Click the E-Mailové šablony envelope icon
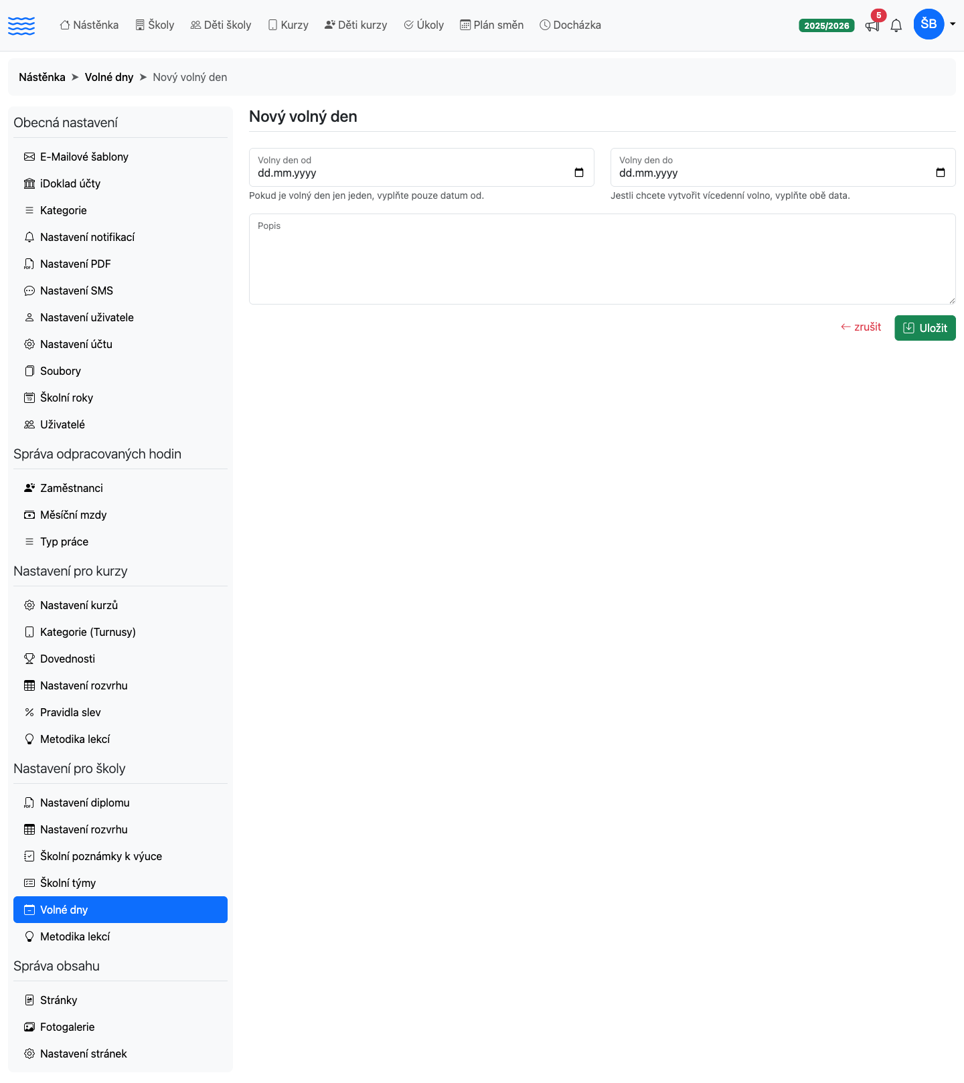The height and width of the screenshot is (1083, 964). (29, 157)
